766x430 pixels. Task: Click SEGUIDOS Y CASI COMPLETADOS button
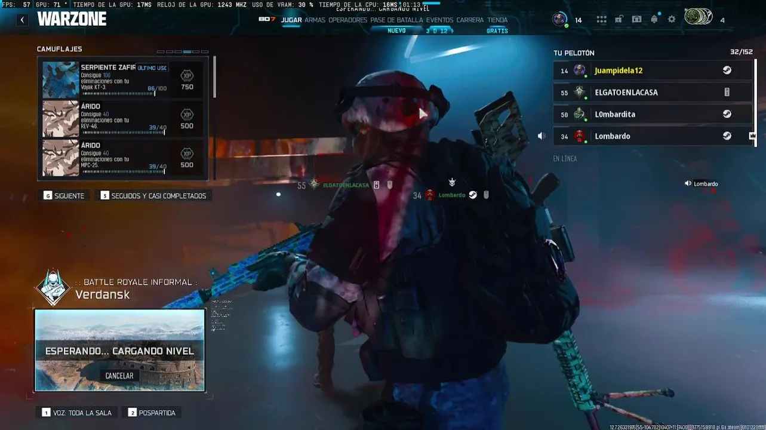tap(153, 195)
